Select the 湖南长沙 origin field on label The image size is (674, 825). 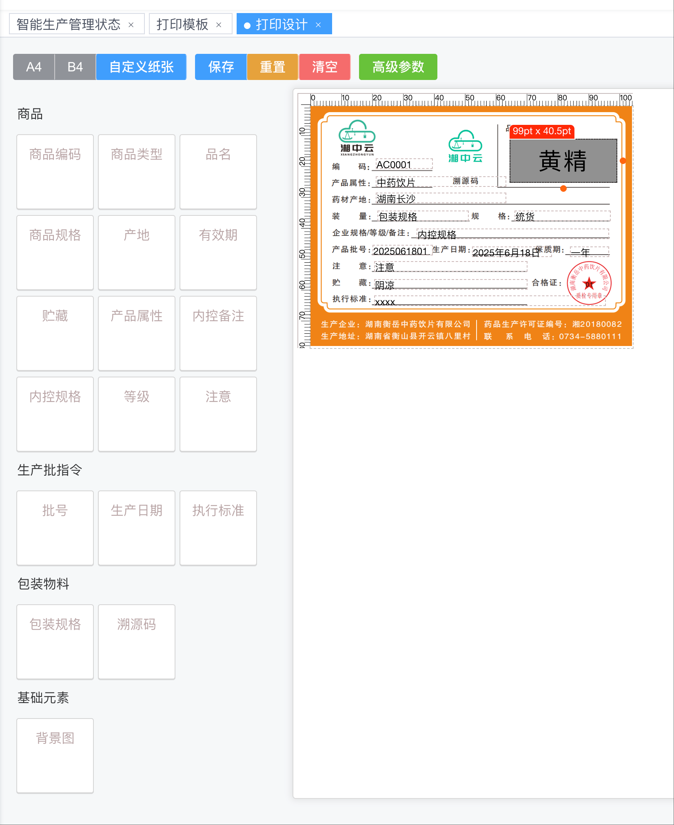441,198
